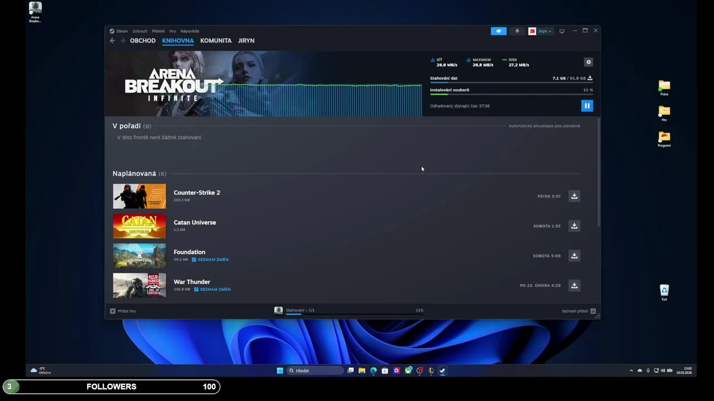The height and width of the screenshot is (401, 714).
Task: Click Automatické aktualizace jsou povoleny text
Action: pos(544,126)
